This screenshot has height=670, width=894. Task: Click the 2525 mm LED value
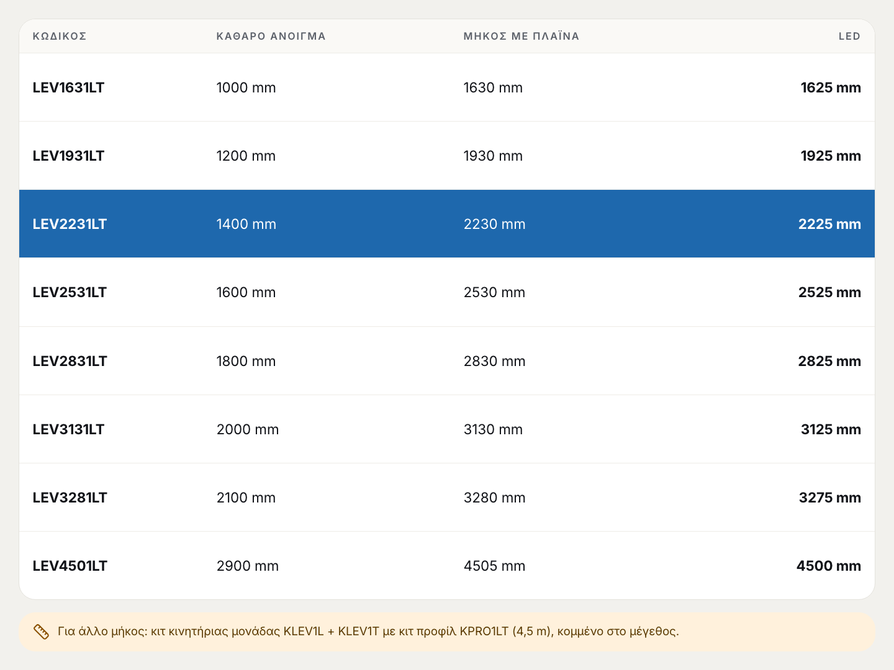[829, 292]
